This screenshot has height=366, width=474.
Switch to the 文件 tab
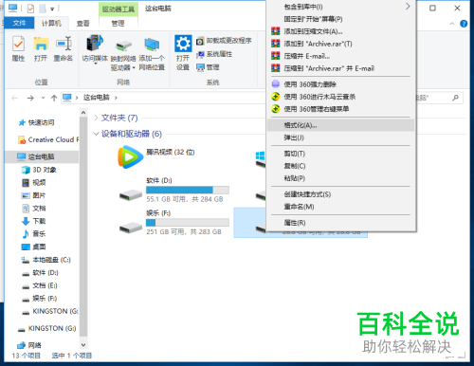pyautogui.click(x=19, y=23)
